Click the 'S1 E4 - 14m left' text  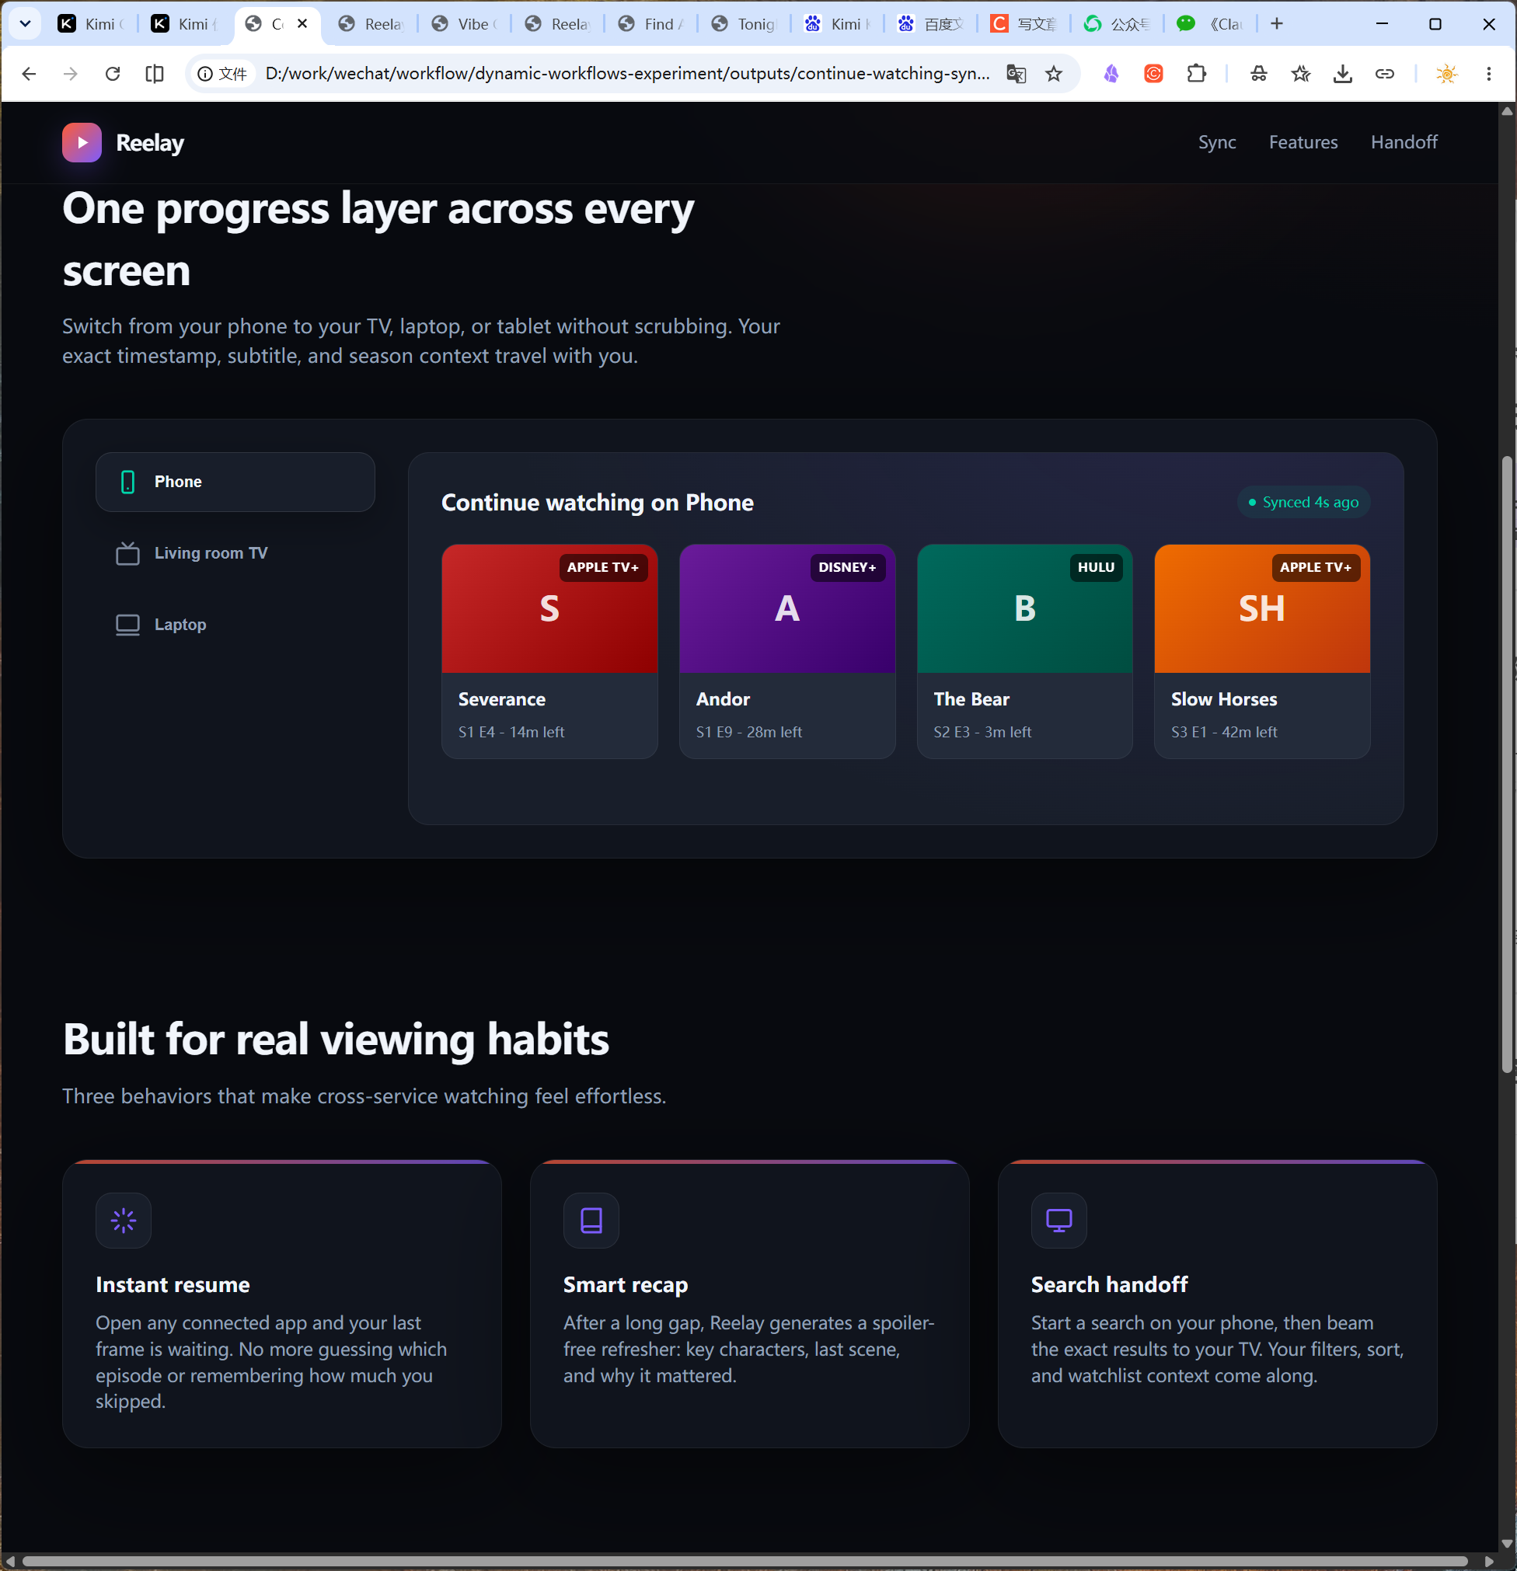click(511, 732)
